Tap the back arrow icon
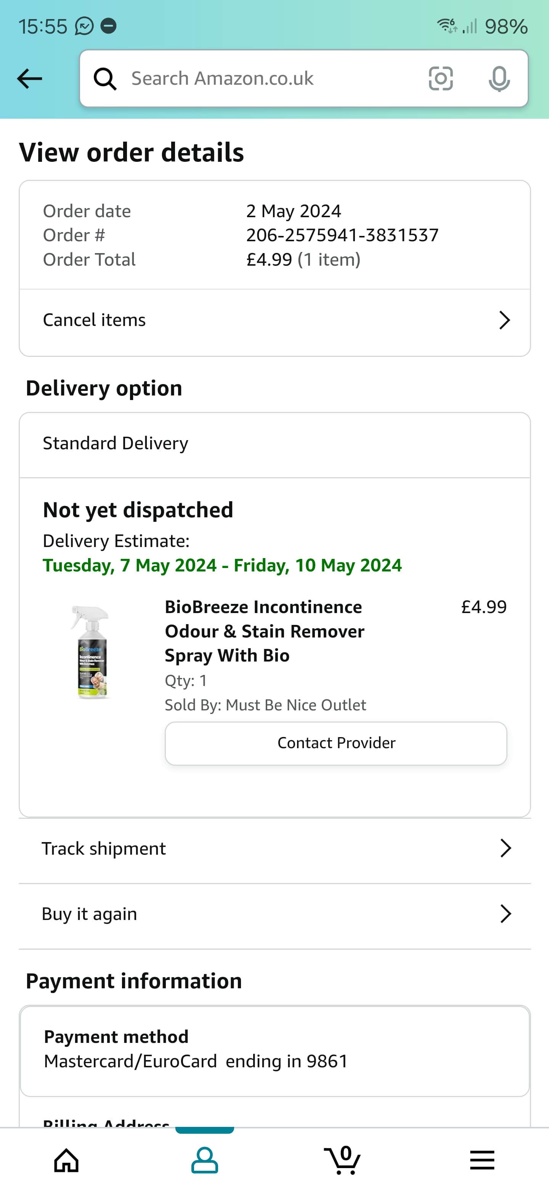The image size is (549, 1191). [30, 79]
